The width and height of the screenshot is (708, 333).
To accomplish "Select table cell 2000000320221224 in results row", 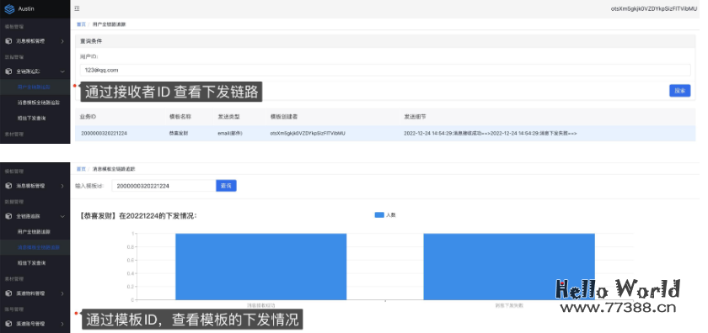I will tap(104, 134).
